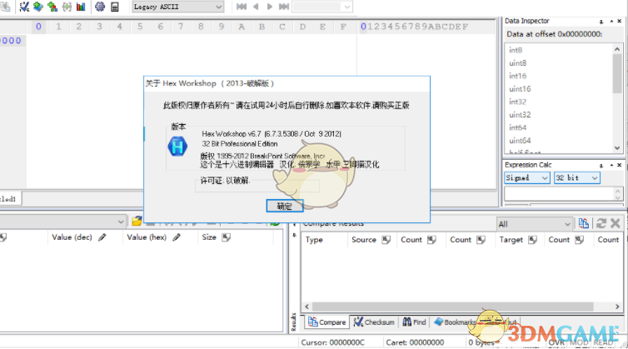Click the add structure icon with red and green dots
628x349 pixels.
[x=52, y=7]
